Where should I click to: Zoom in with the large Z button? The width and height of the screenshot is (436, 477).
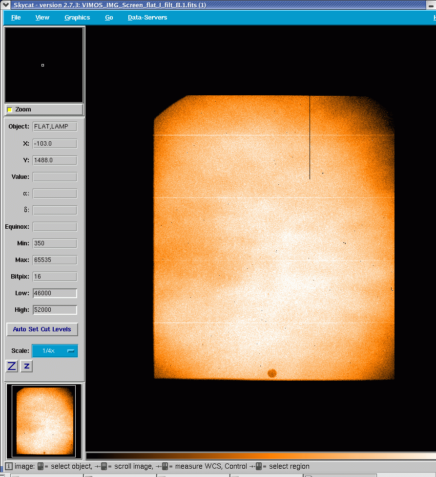(12, 366)
